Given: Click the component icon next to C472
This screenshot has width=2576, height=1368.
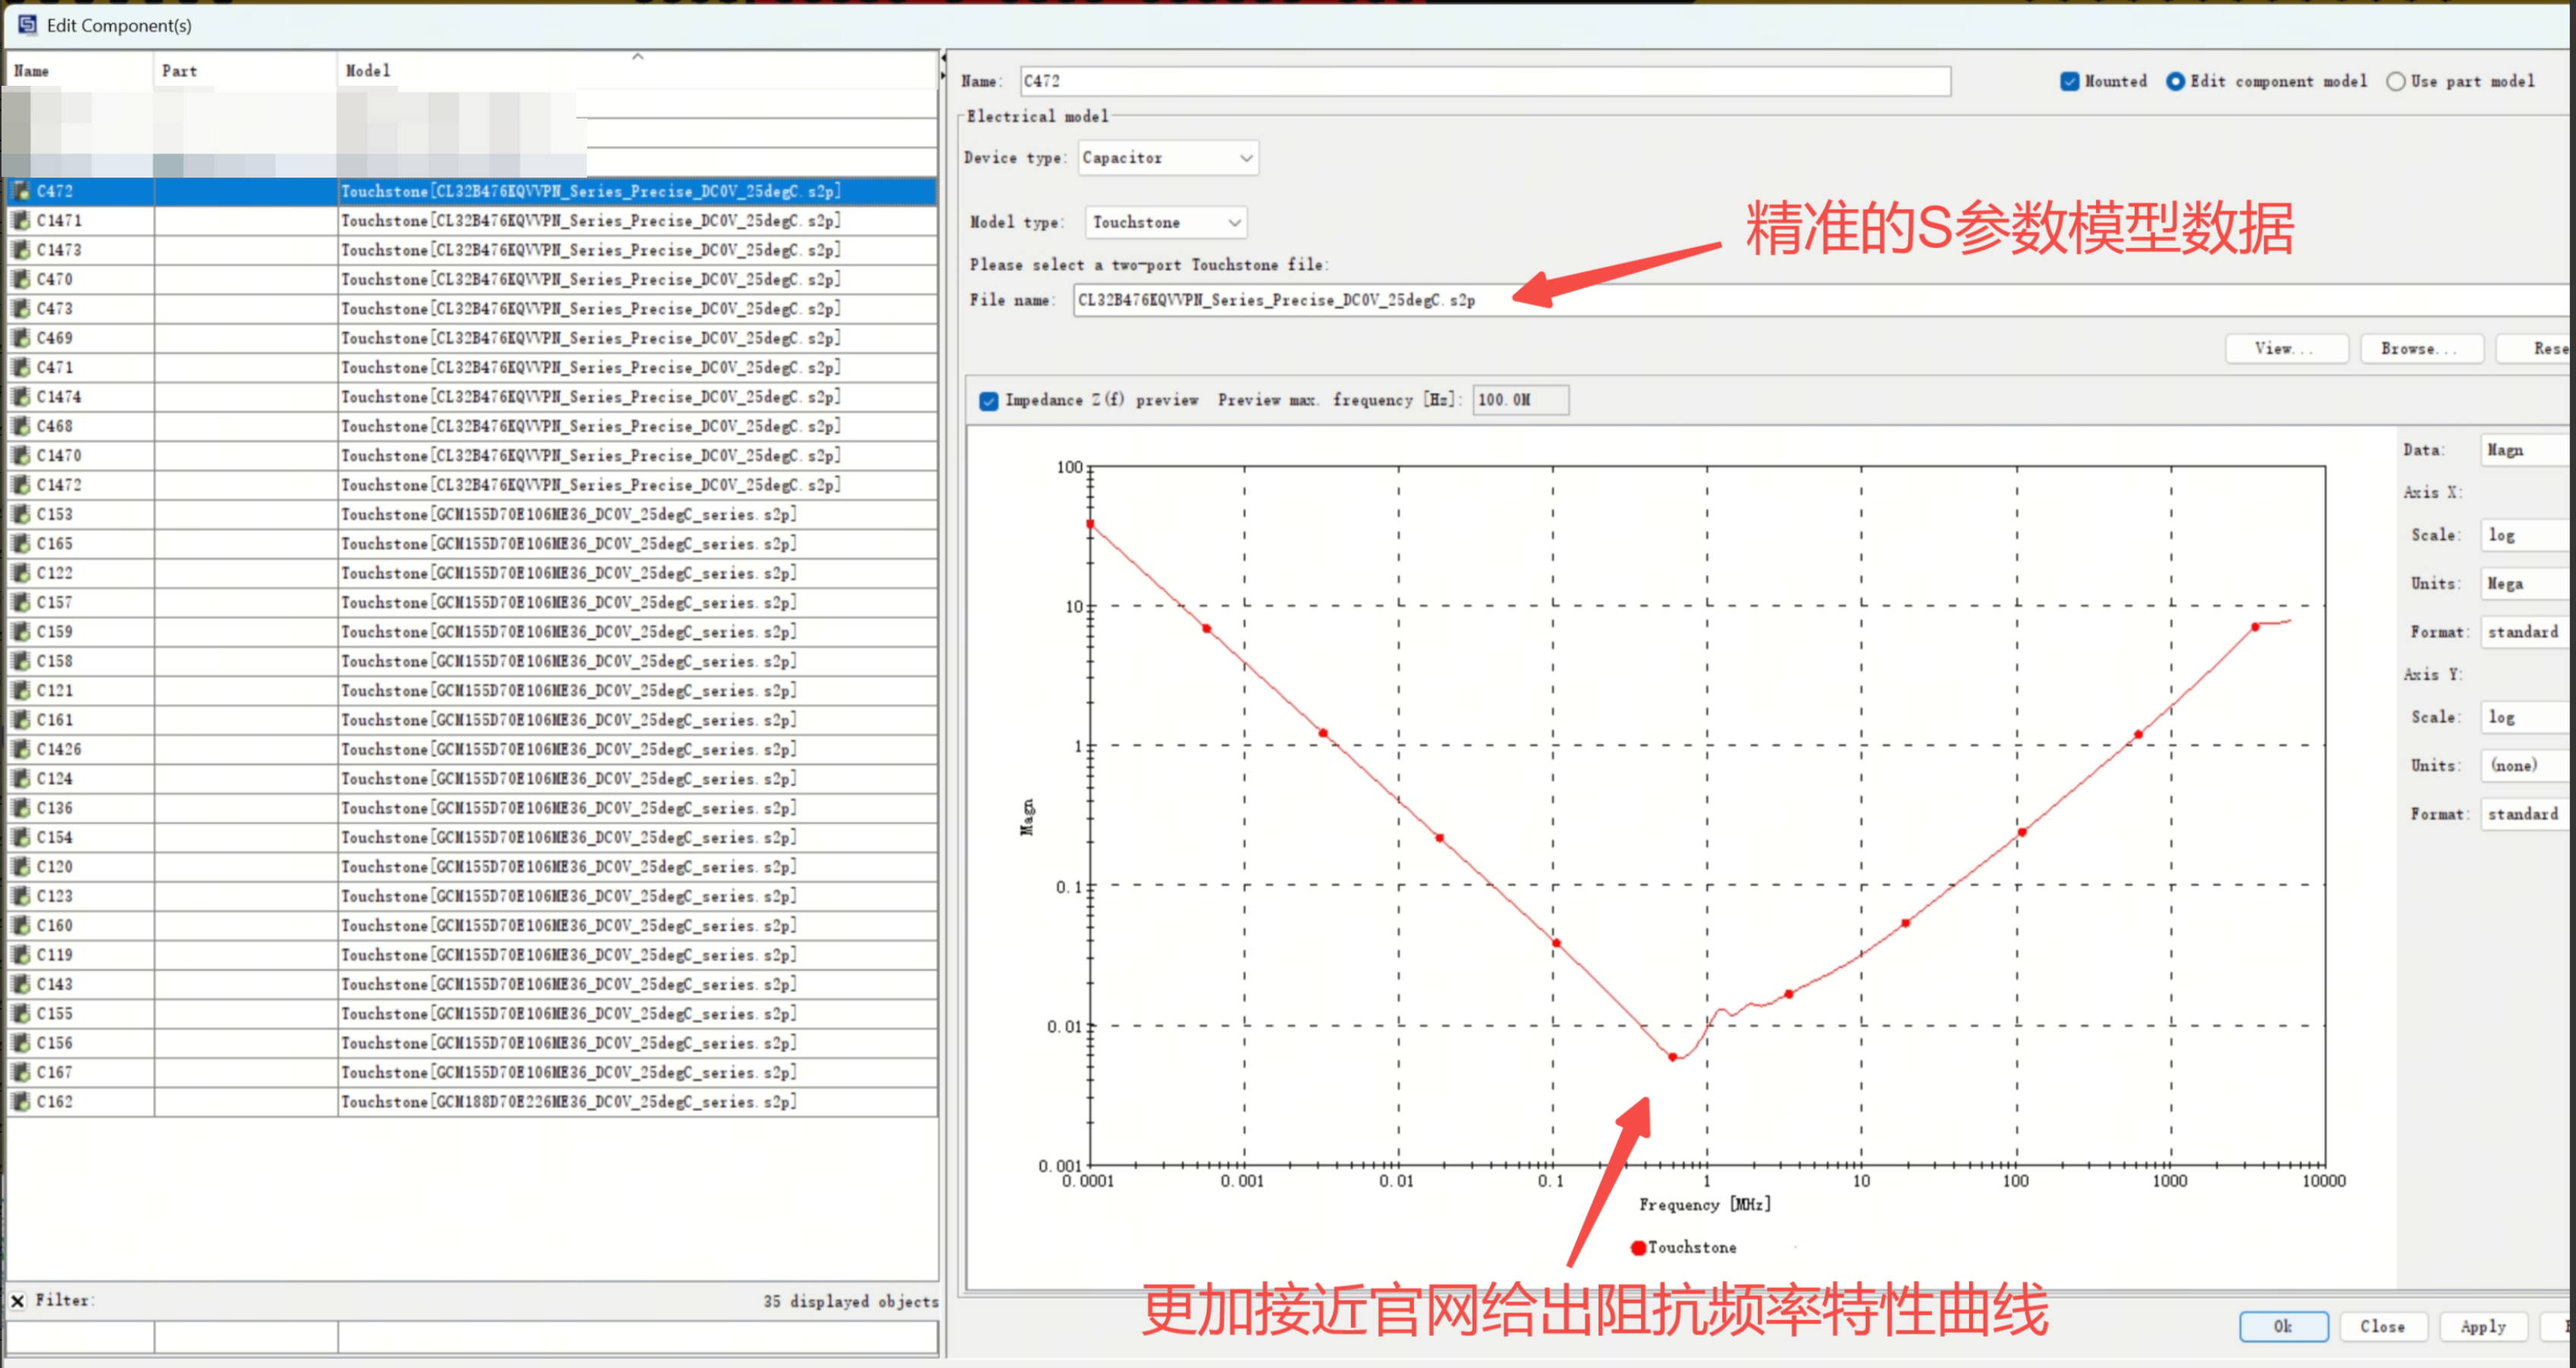Looking at the screenshot, I should (x=20, y=191).
